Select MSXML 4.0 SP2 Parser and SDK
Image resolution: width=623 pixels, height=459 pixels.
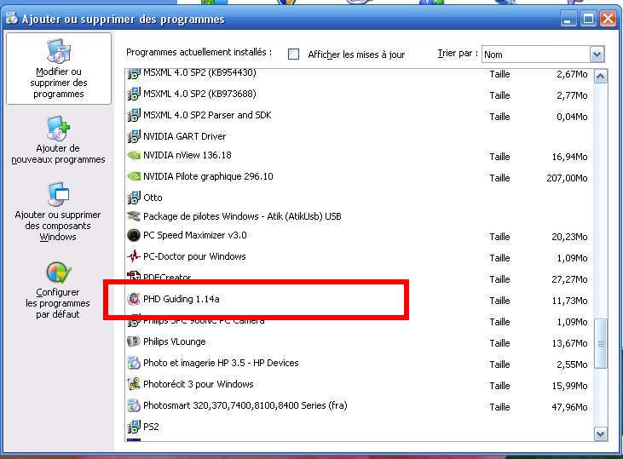(207, 115)
